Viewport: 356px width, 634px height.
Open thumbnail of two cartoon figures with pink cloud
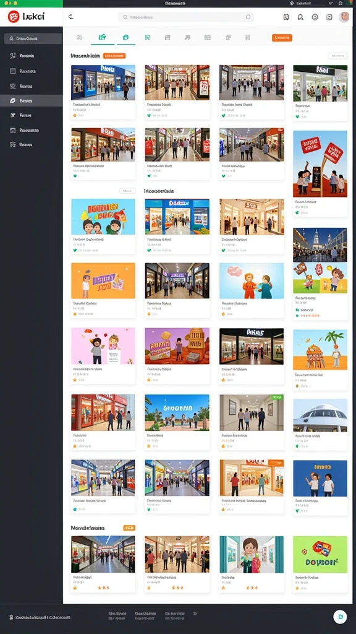[252, 280]
